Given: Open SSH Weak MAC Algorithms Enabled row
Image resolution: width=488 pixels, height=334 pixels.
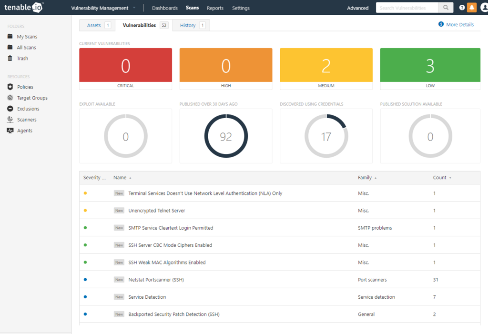Looking at the screenshot, I should [280, 263].
